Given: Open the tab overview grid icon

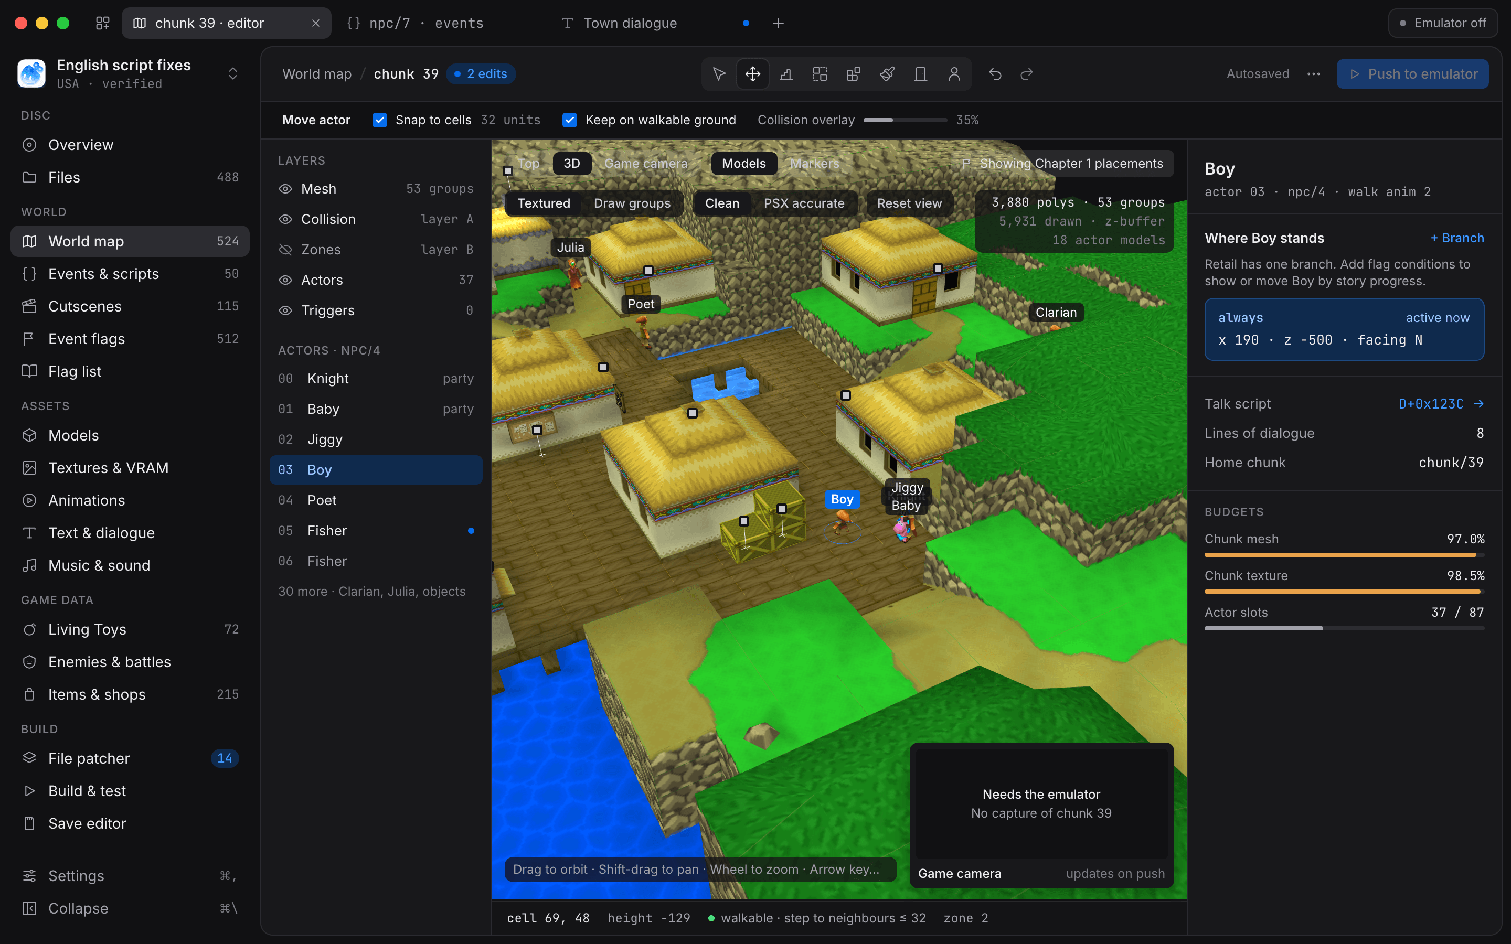Looking at the screenshot, I should (102, 23).
